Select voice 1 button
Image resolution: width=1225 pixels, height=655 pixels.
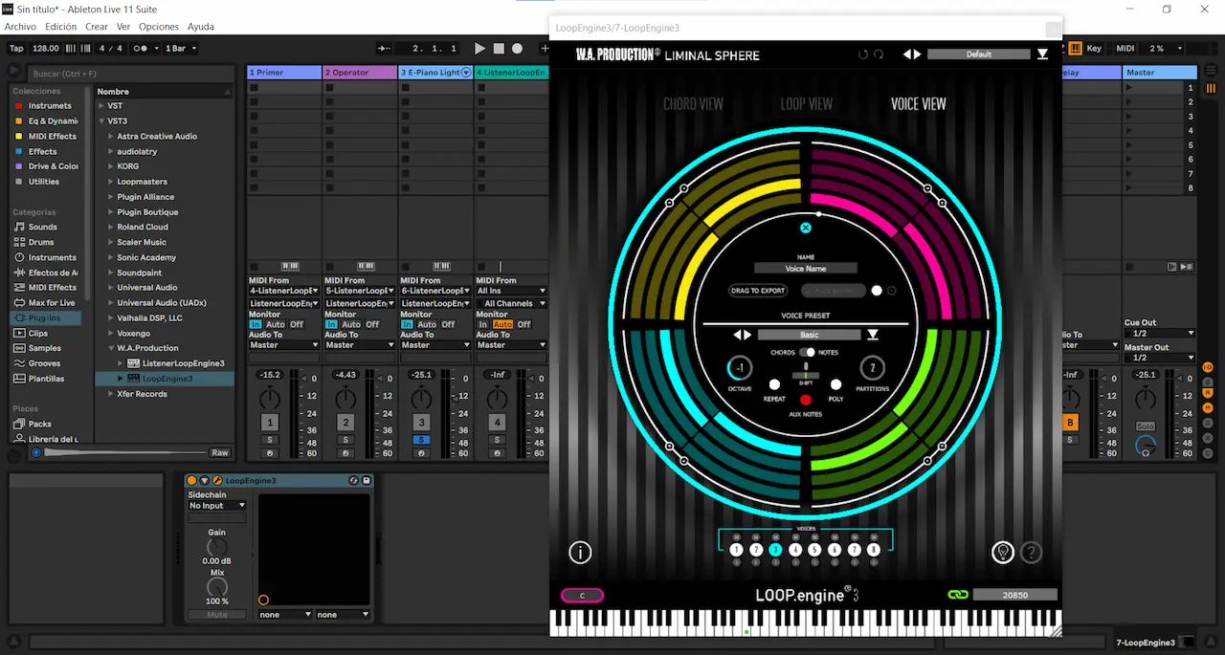pyautogui.click(x=736, y=550)
